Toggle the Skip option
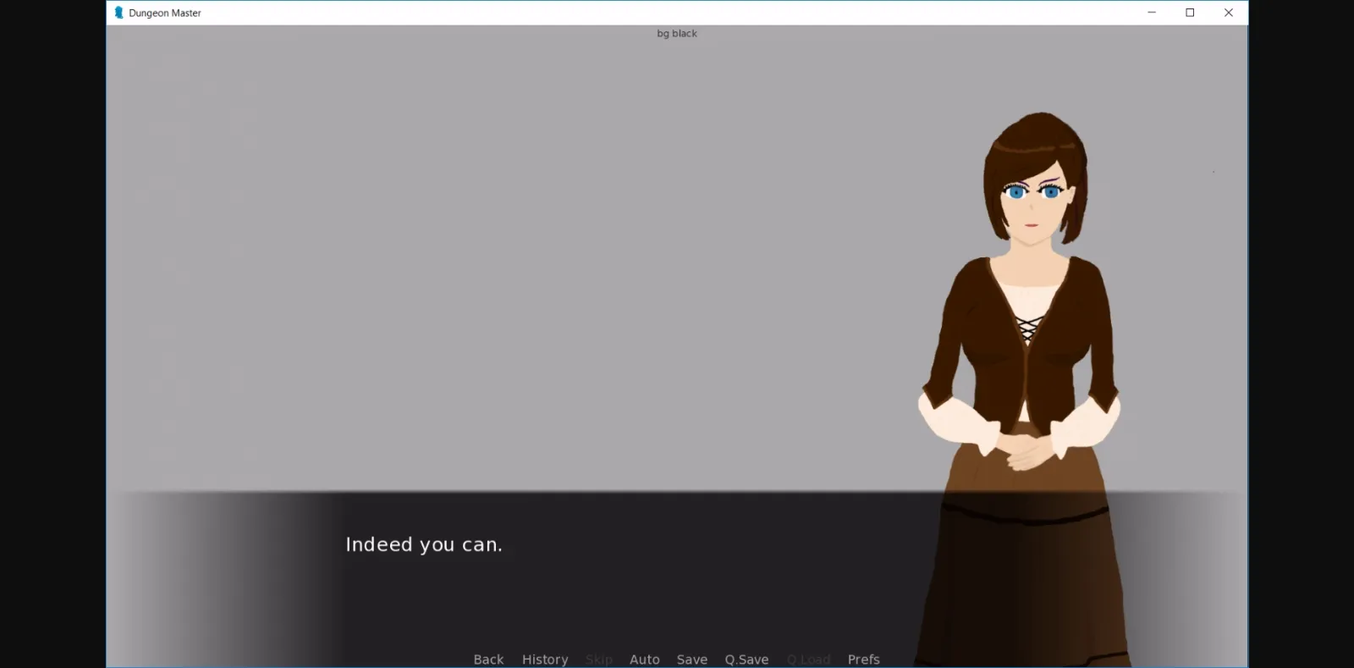Screen dimensions: 1354x668 [x=598, y=659]
